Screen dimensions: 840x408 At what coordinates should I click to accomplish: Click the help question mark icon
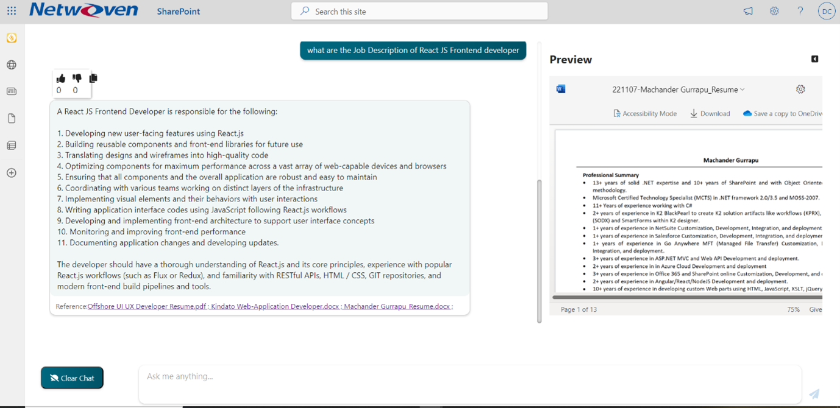(x=800, y=11)
